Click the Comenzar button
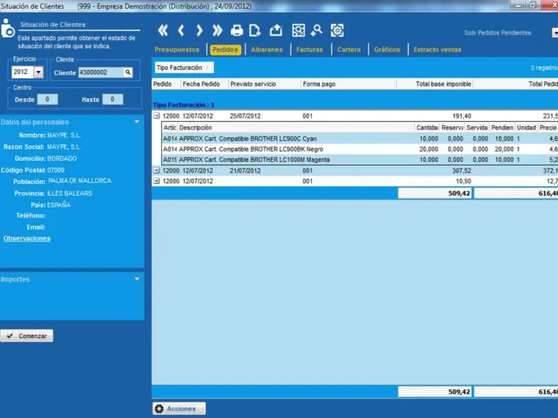Screen dimensions: 558x418 coord(27,336)
